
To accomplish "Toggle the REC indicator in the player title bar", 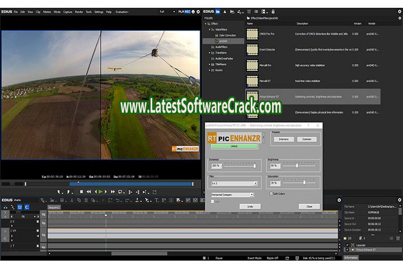I will click(188, 12).
